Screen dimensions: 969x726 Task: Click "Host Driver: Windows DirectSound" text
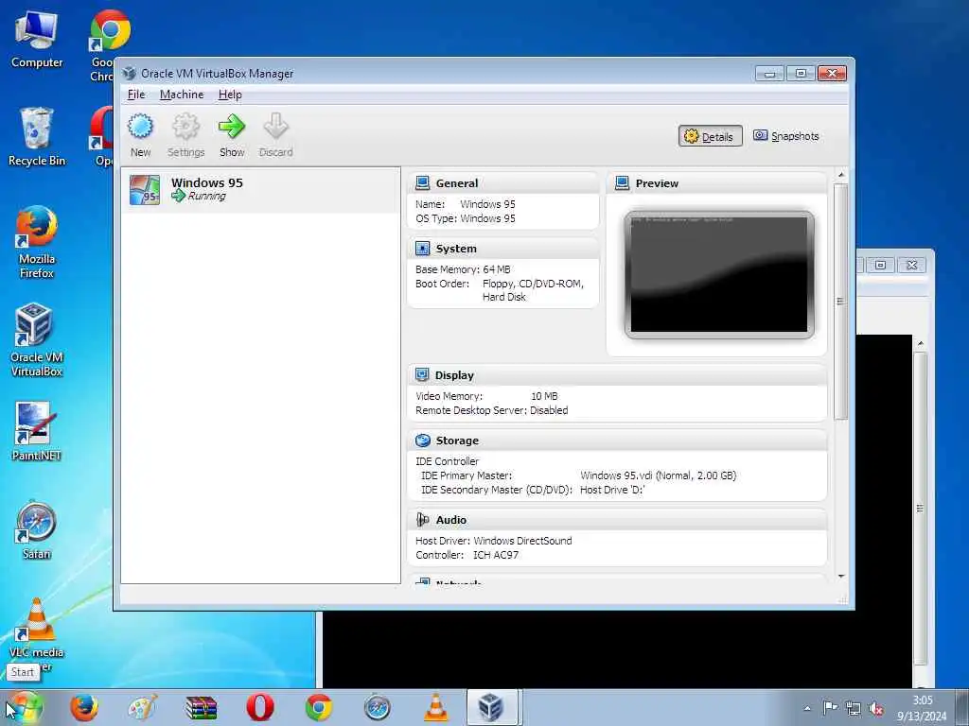(x=493, y=540)
